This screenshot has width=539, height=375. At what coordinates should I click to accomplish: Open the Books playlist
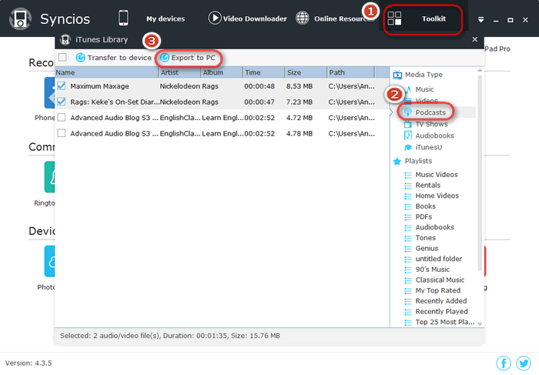click(425, 206)
